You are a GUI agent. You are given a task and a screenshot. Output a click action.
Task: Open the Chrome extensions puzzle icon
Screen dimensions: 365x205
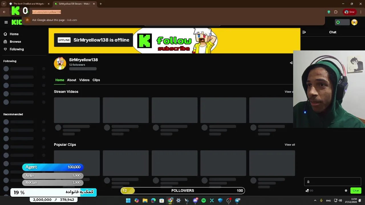coord(336,12)
